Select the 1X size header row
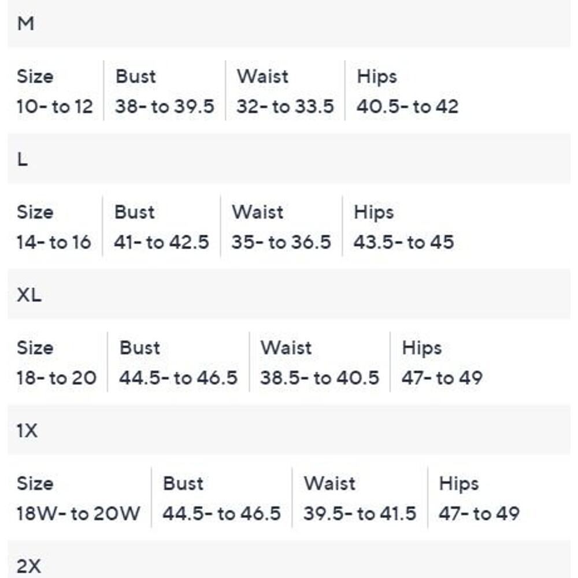The height and width of the screenshot is (578, 578). click(x=288, y=430)
